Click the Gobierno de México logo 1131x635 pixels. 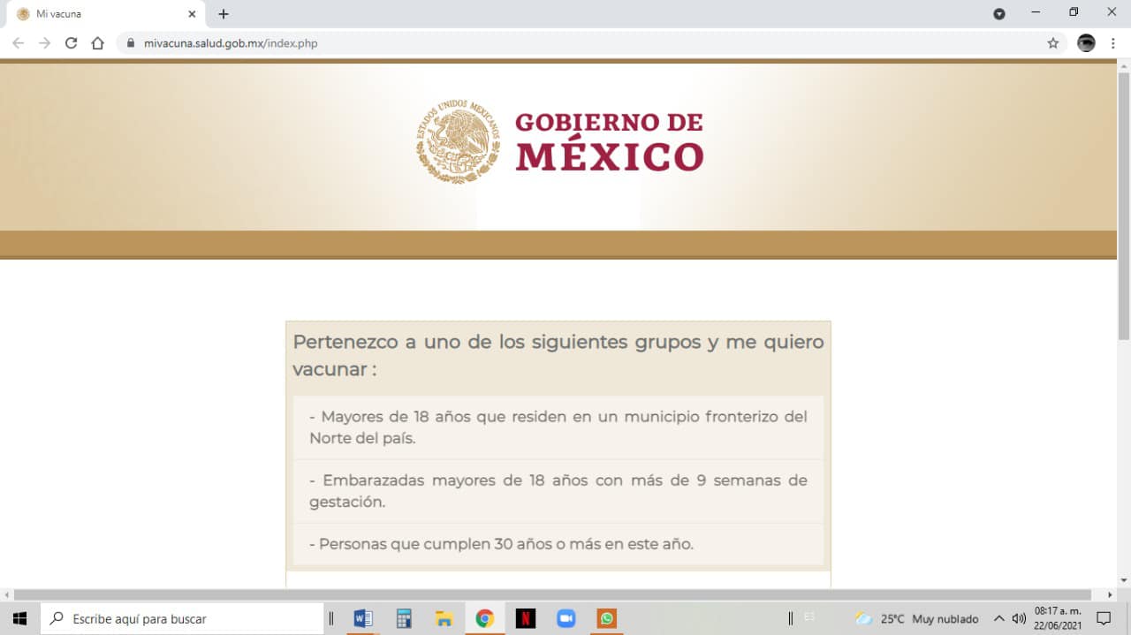(560, 141)
